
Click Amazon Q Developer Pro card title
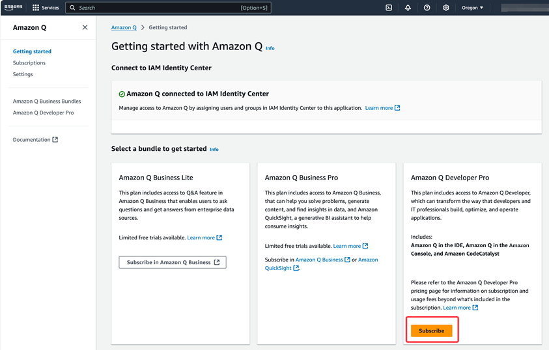[x=450, y=178]
